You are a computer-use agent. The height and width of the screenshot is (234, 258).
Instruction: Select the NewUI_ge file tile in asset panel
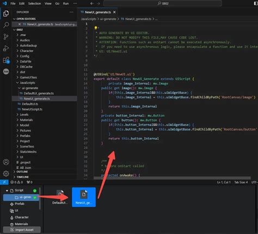(x=84, y=197)
